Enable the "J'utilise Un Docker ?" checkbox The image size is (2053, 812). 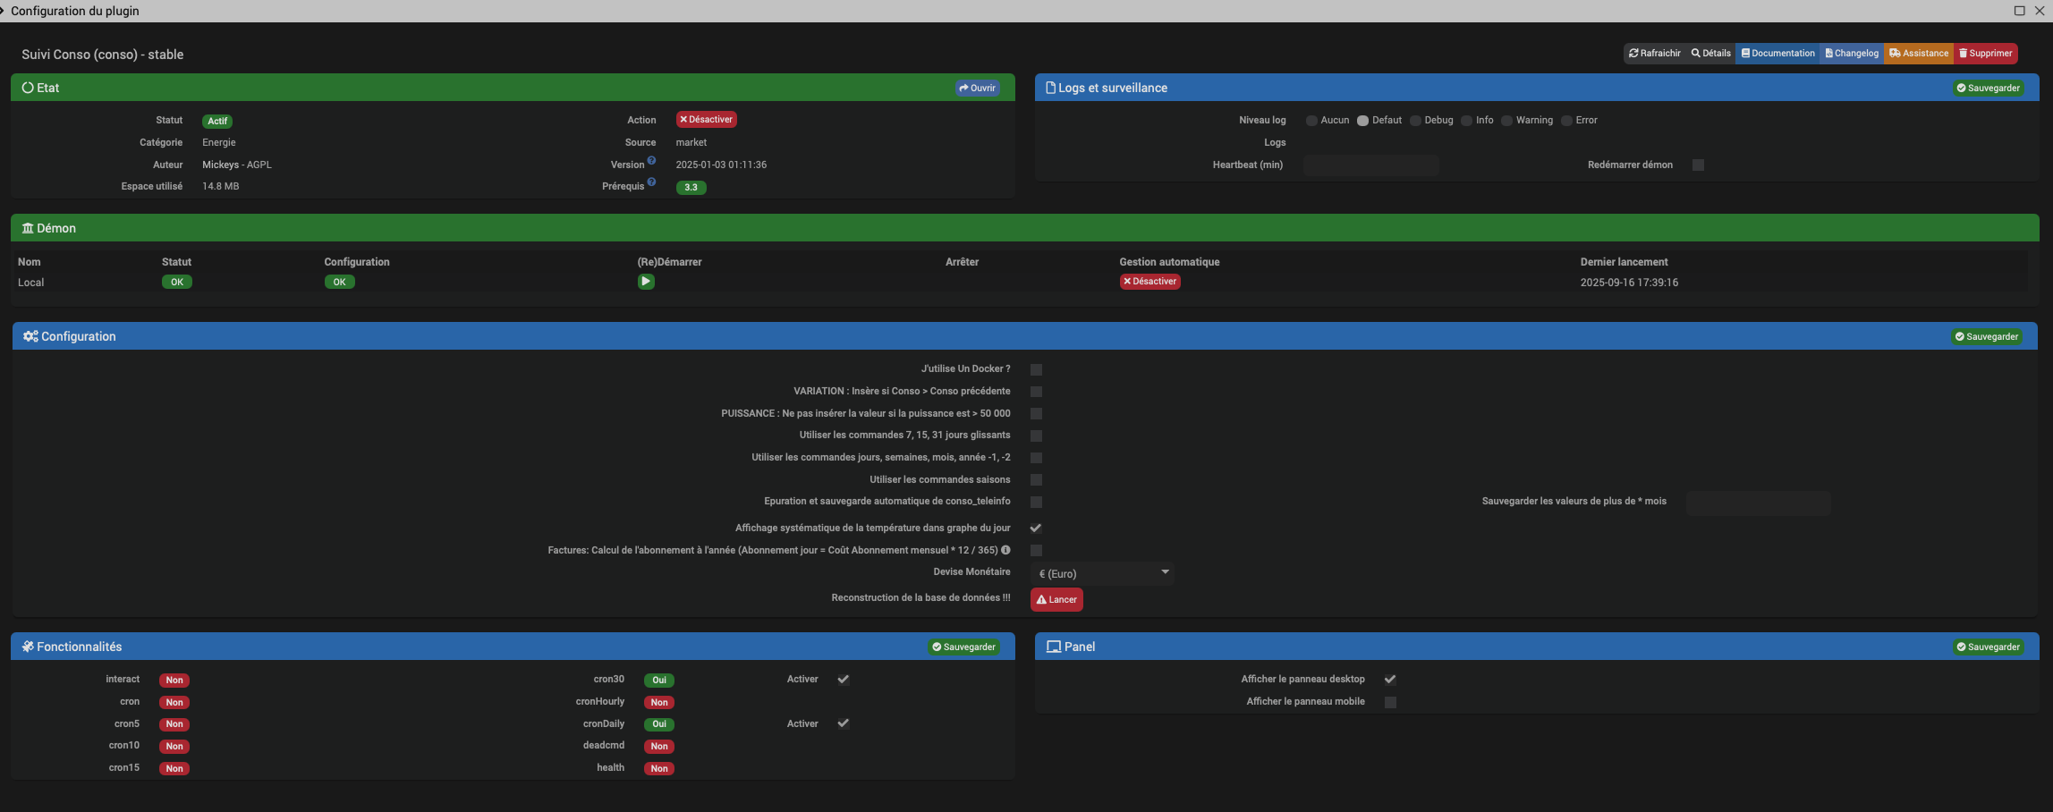(x=1036, y=369)
